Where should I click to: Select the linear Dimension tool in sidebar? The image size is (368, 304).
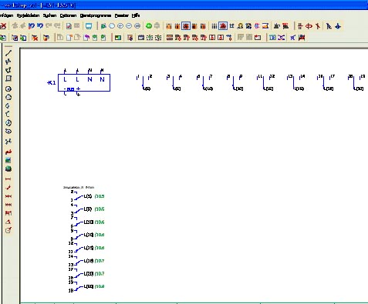pos(8,179)
